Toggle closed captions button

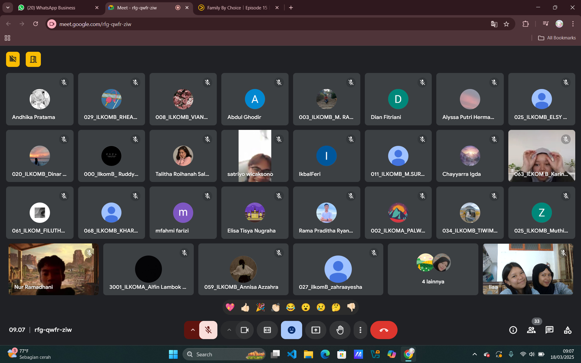coord(267,330)
